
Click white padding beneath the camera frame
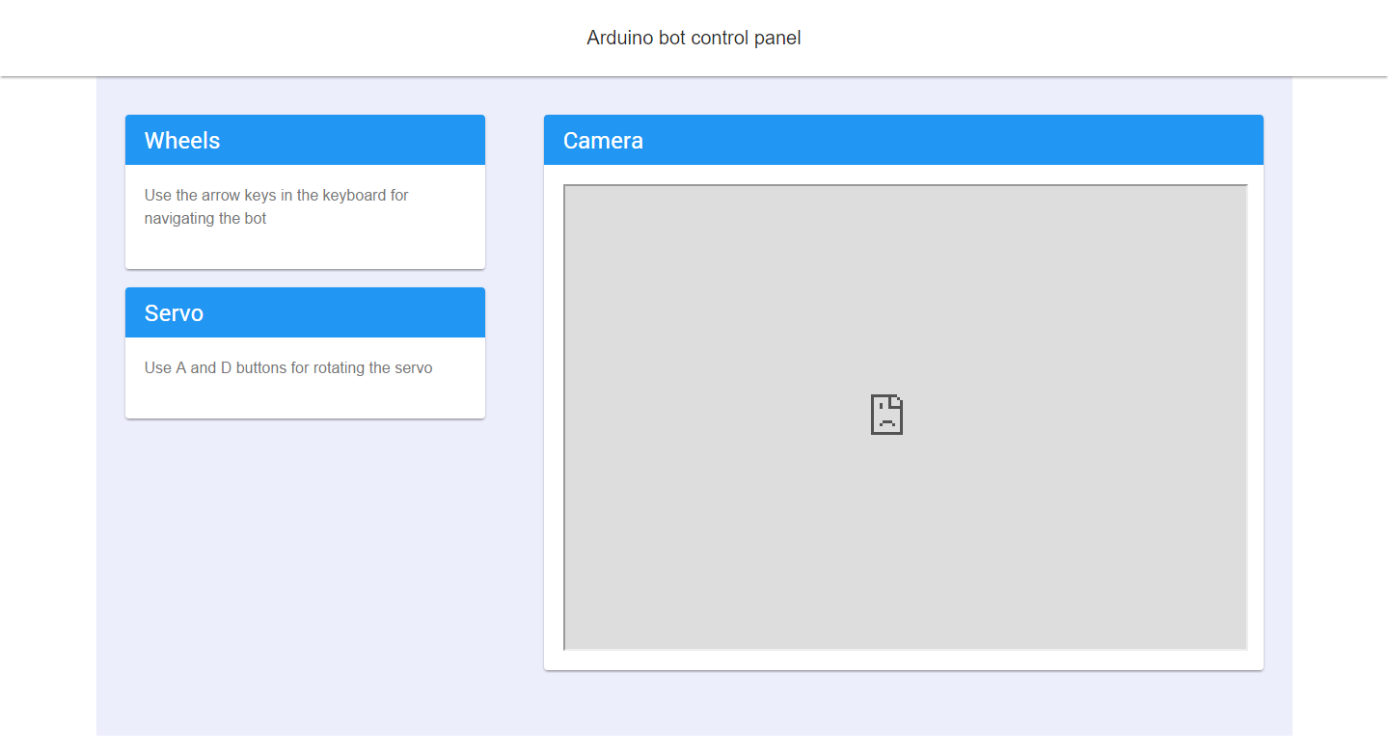click(903, 661)
